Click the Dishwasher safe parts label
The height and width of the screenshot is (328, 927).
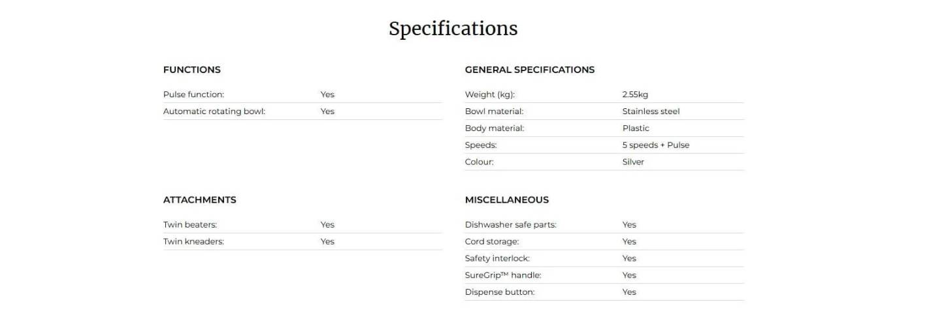point(510,225)
